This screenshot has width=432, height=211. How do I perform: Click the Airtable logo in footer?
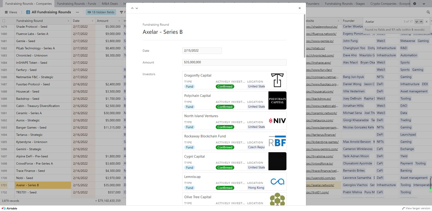point(9,208)
